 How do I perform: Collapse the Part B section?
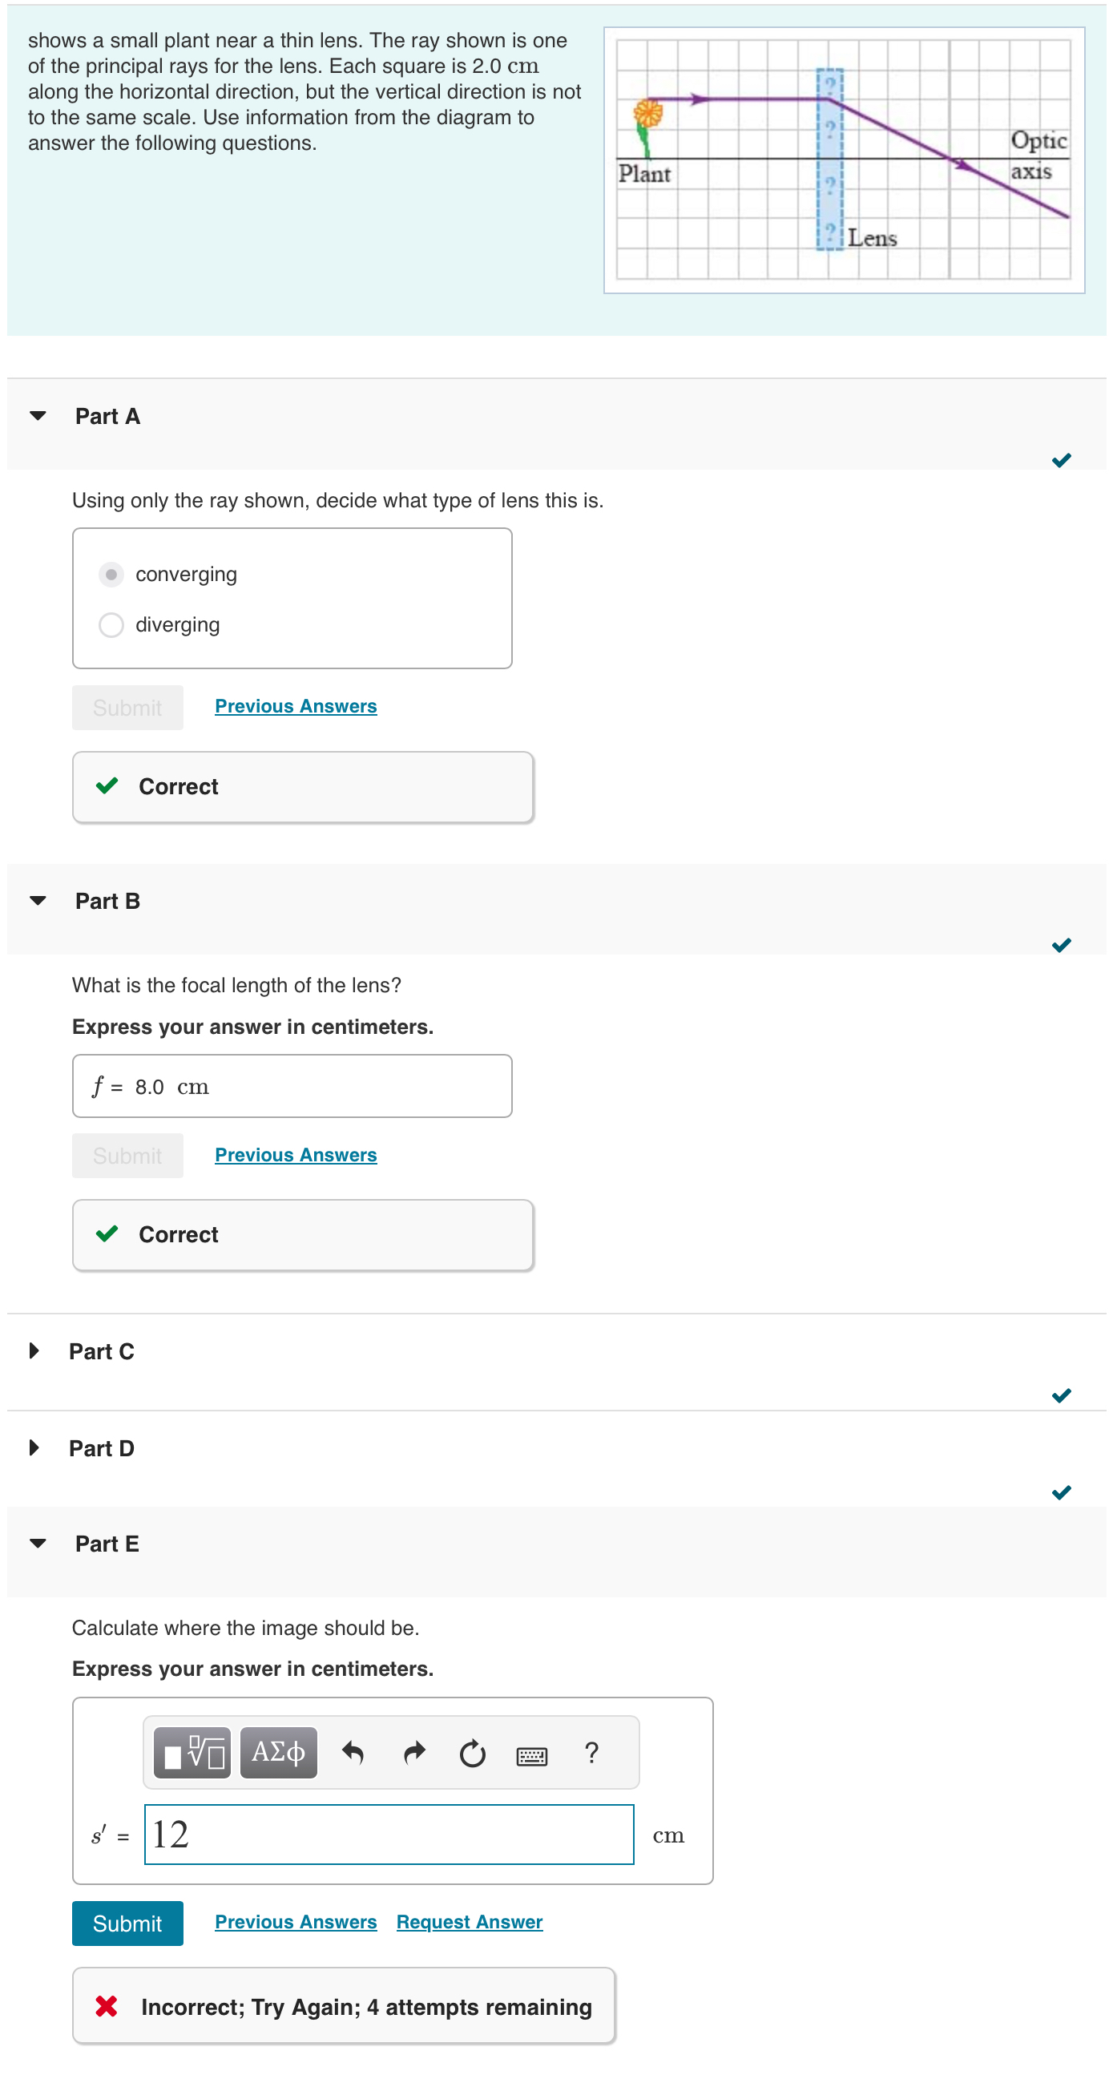click(38, 901)
